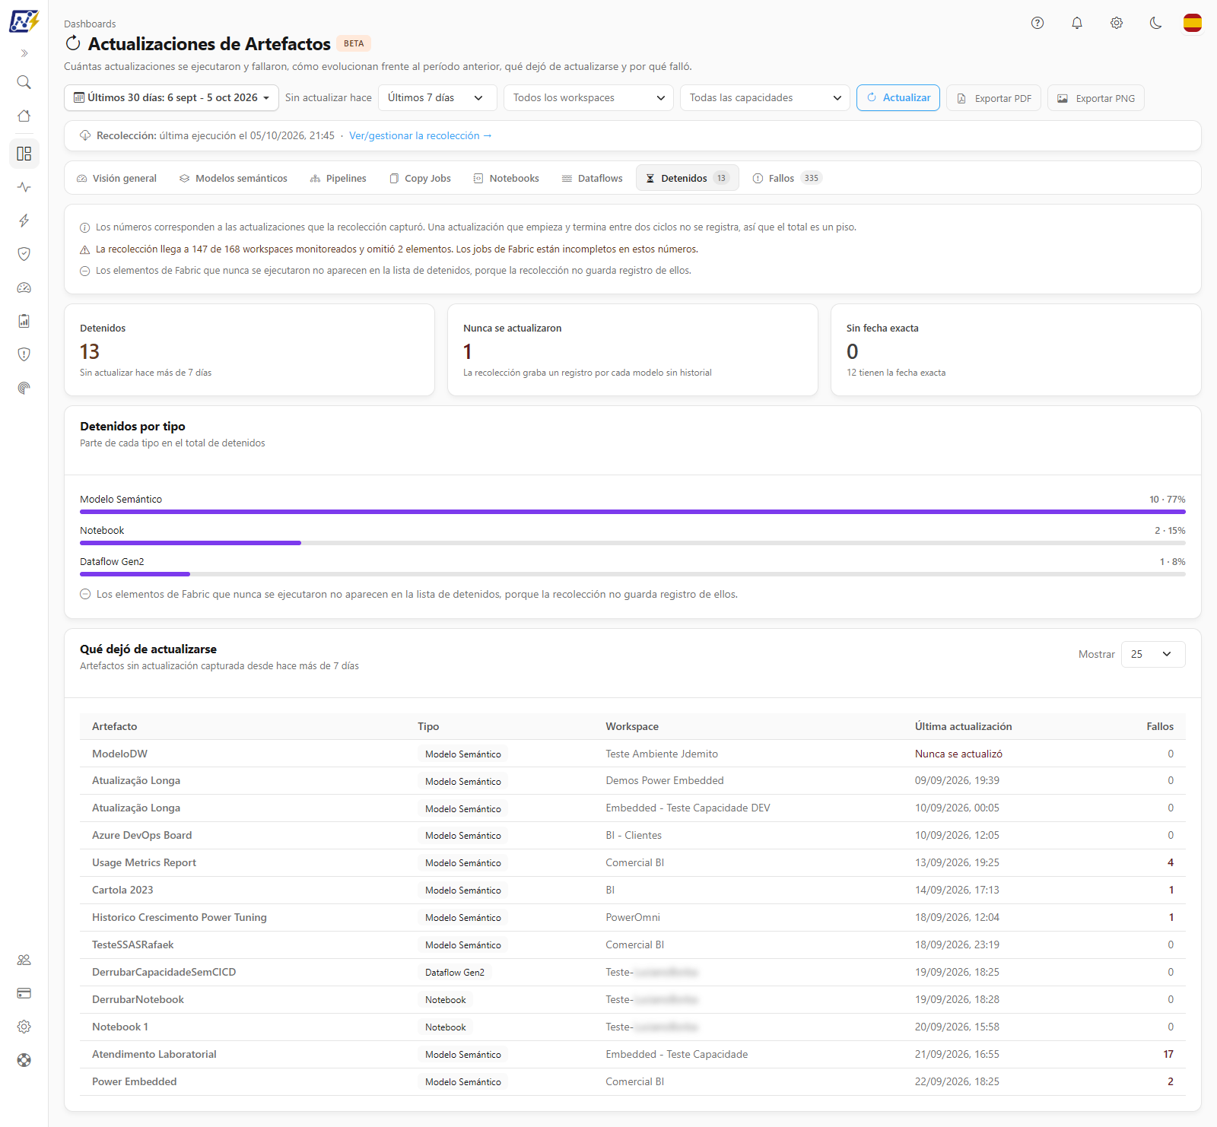Open the Todas las capacidades dropdown
1217x1127 pixels.
[765, 97]
